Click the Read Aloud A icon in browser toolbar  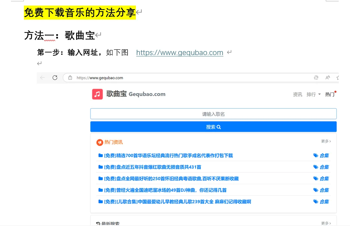[327, 77]
